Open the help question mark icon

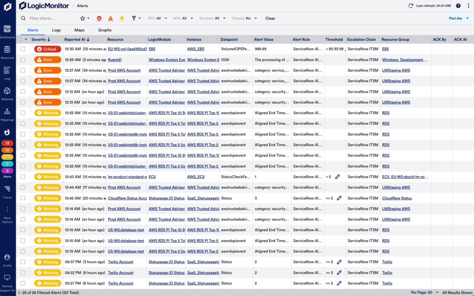point(458,6)
